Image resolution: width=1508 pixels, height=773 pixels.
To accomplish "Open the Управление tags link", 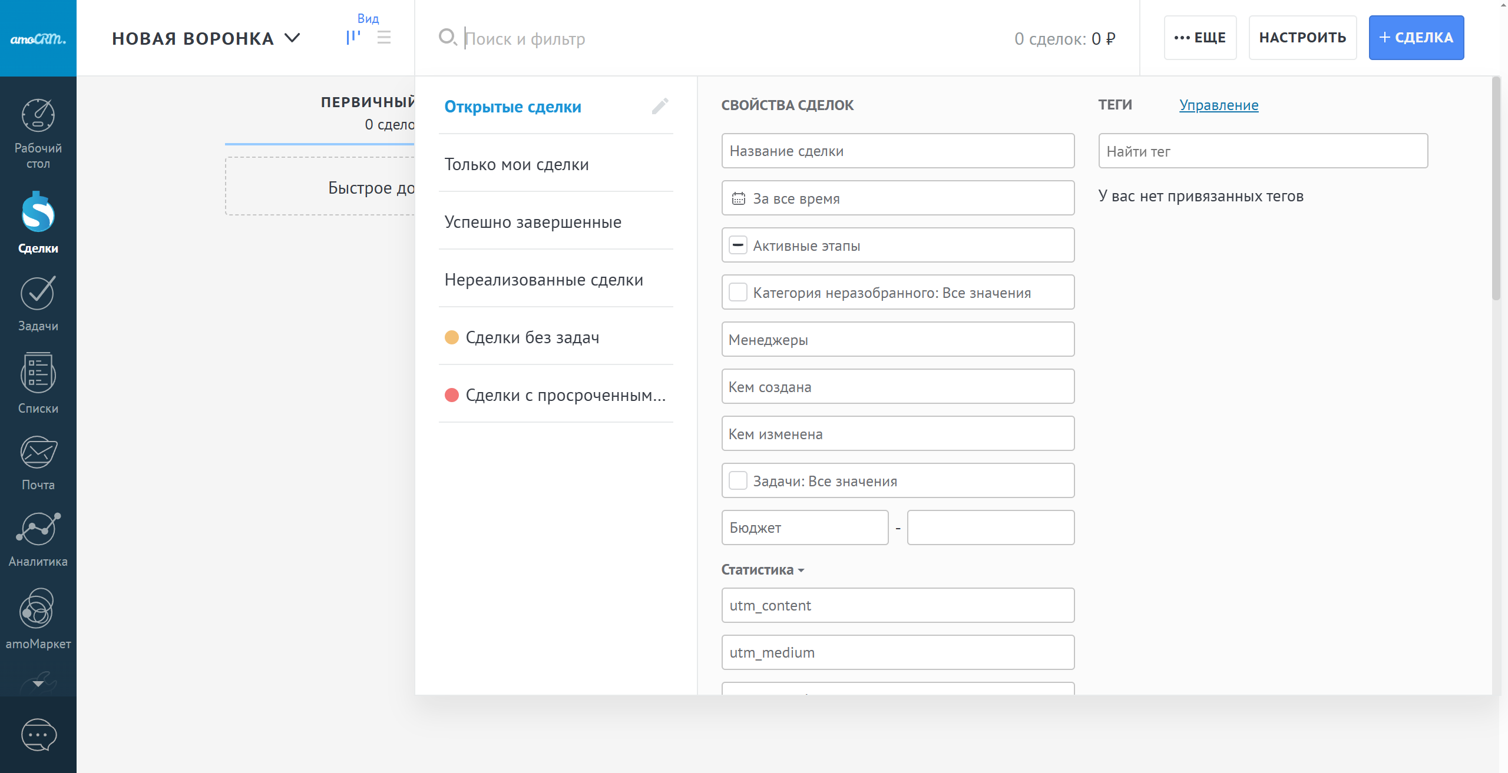I will [x=1218, y=105].
